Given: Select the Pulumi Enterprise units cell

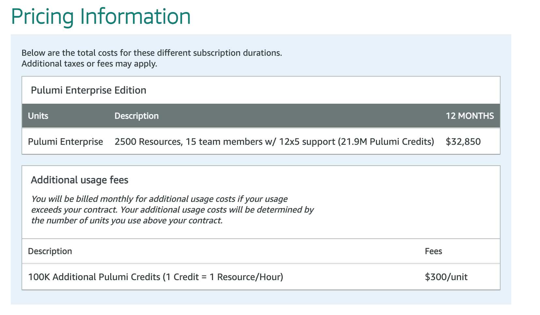Looking at the screenshot, I should click(66, 142).
